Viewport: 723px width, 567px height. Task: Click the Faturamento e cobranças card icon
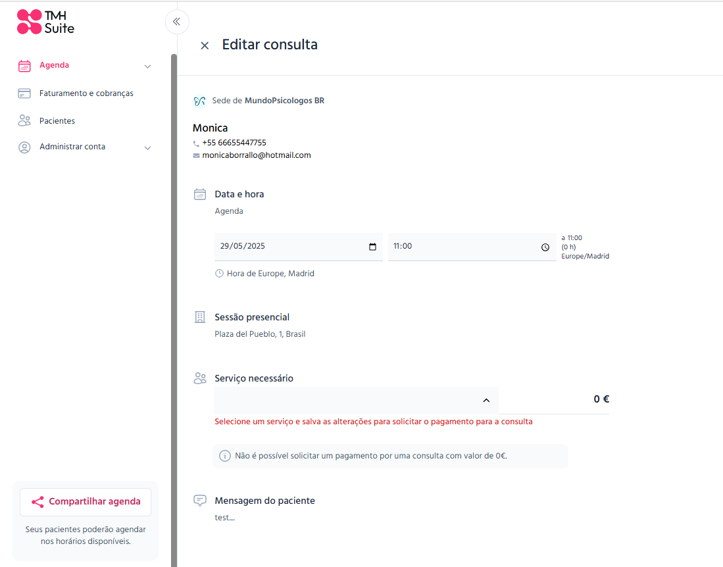(x=24, y=93)
